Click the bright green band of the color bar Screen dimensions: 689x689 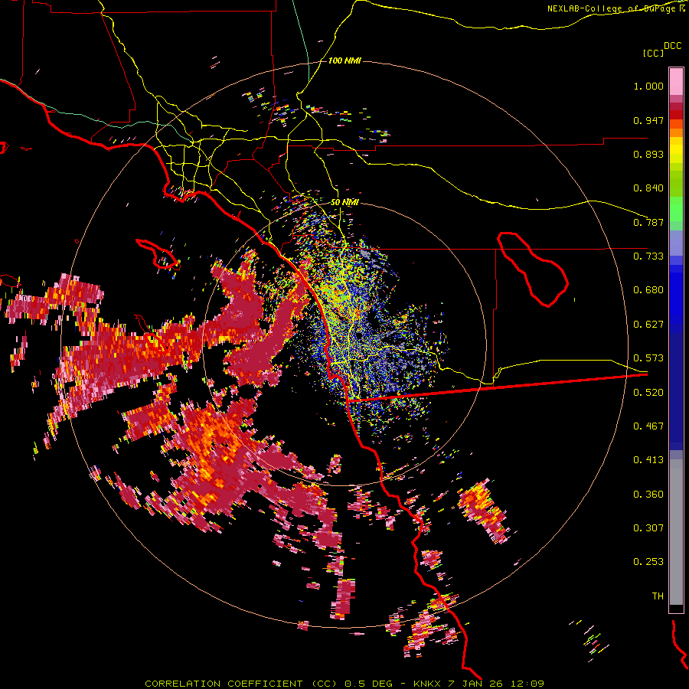coord(676,208)
